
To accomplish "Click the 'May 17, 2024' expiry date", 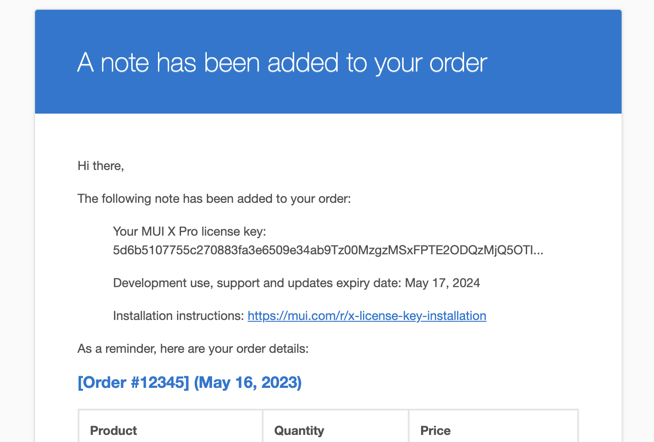I will point(443,283).
